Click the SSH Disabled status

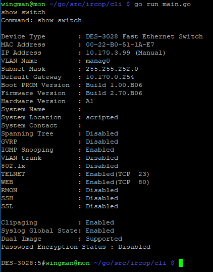[102, 198]
